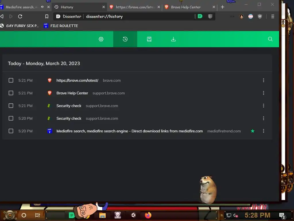Tick the 5:20 PM Security check checkbox
294x221 pixels.
[x=11, y=118]
